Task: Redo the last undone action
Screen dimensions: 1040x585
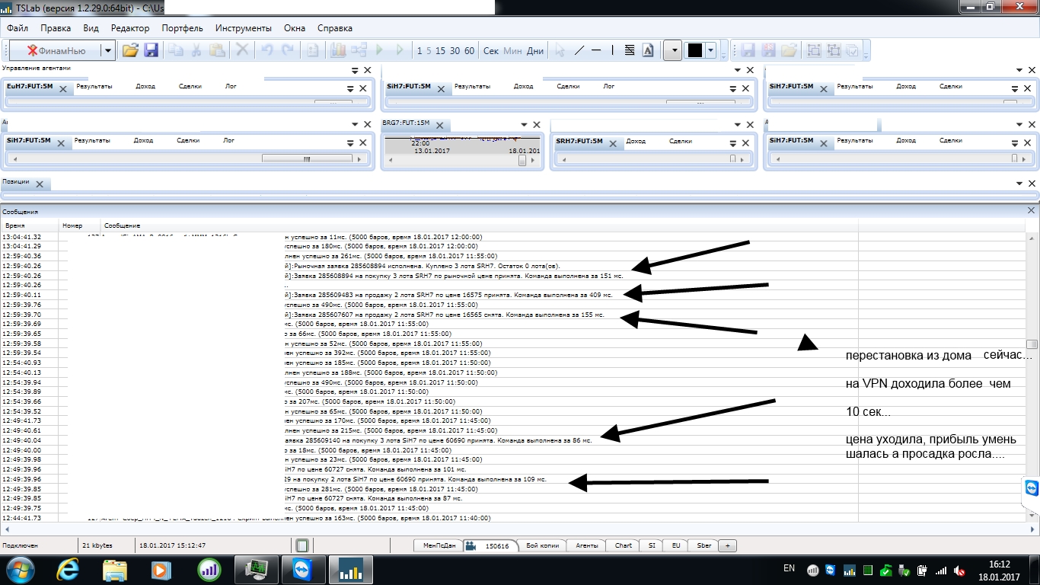Action: pyautogui.click(x=288, y=50)
